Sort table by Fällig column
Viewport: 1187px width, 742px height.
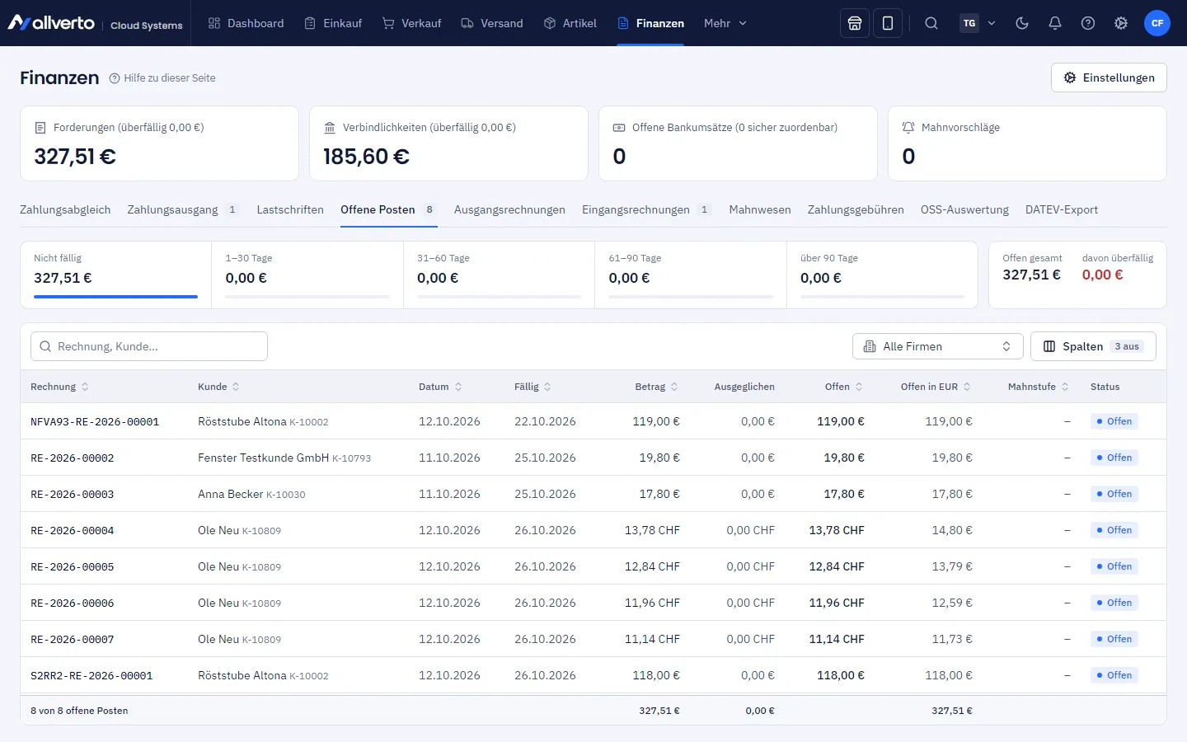[533, 387]
